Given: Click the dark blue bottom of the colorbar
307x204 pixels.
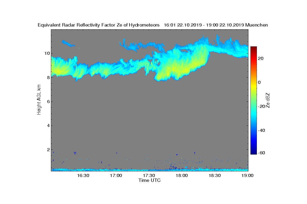Looking at the screenshot, I should click(x=254, y=152).
